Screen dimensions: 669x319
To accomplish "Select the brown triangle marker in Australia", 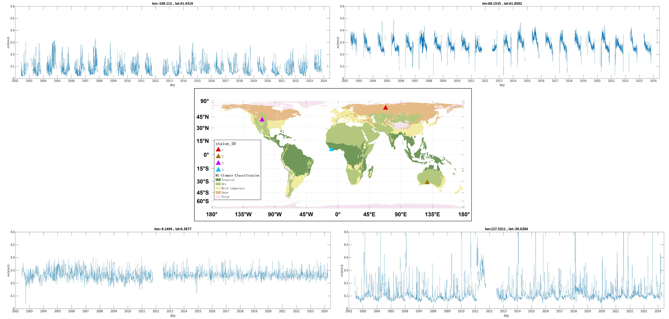I will coord(427,182).
